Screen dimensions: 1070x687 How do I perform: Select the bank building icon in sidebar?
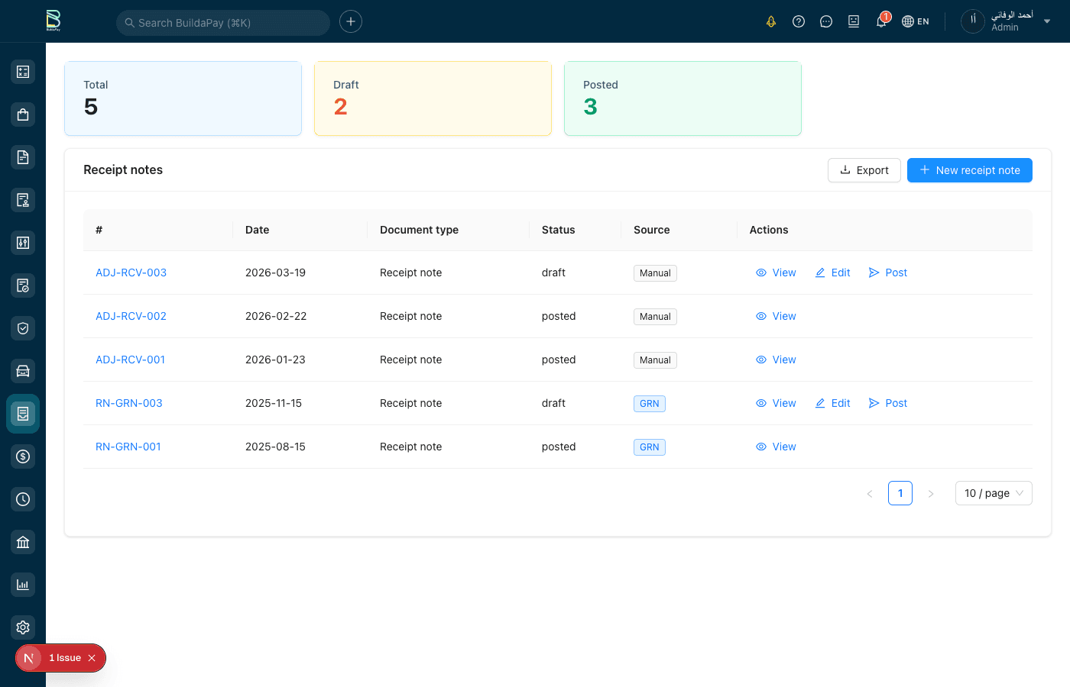point(23,542)
